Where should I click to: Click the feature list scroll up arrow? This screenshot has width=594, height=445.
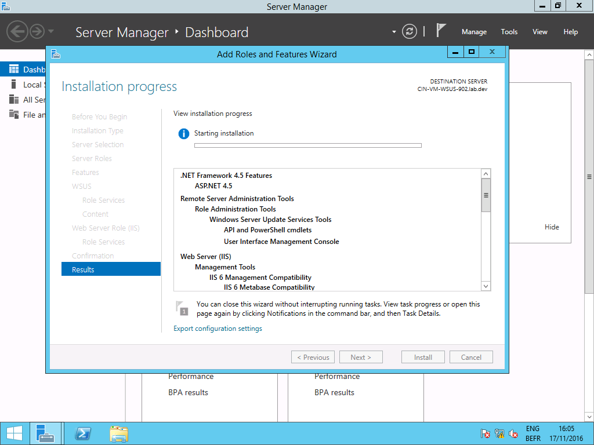pyautogui.click(x=486, y=174)
